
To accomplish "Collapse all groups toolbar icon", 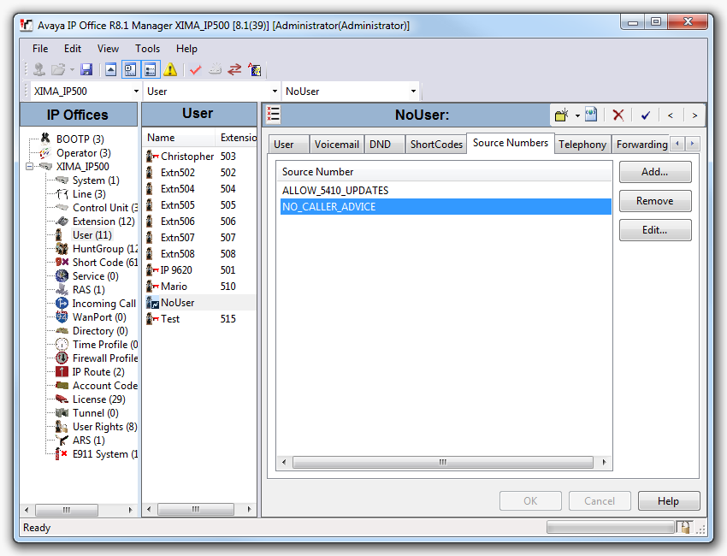I will point(110,69).
